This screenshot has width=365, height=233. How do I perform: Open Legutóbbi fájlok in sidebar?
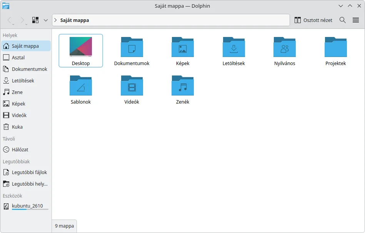click(26, 173)
